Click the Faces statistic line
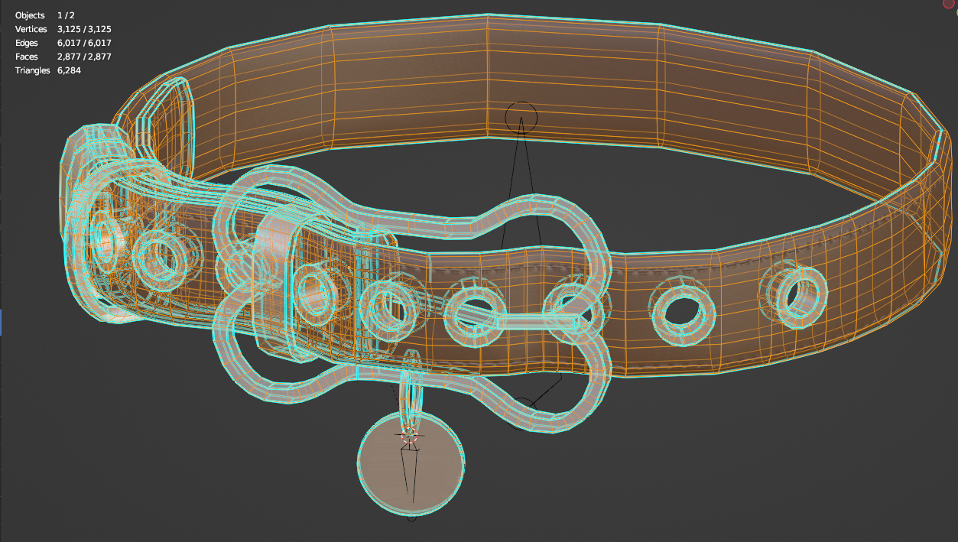Image resolution: width=958 pixels, height=542 pixels. coord(63,57)
